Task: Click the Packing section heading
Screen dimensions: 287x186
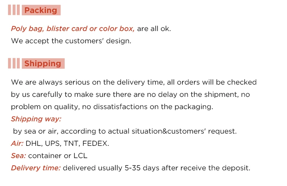Action: tap(41, 10)
